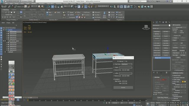This screenshot has width=189, height=106.
Task: Open the Display menu in Scene Explorer
Action: [x=9, y=23]
